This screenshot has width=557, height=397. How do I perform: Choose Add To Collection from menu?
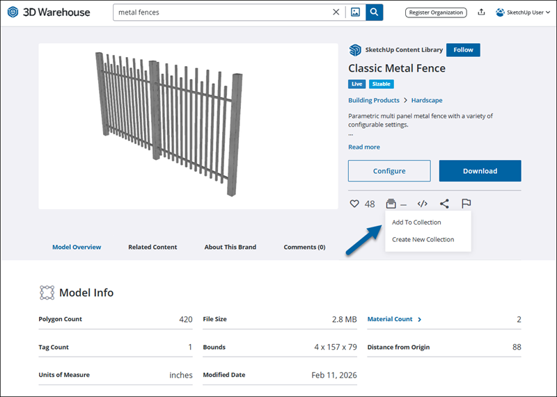click(x=416, y=222)
